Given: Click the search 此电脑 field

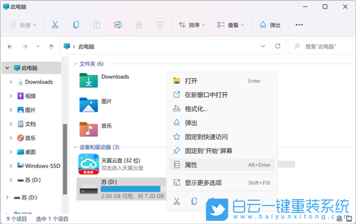Looking at the screenshot, I should [320, 46].
